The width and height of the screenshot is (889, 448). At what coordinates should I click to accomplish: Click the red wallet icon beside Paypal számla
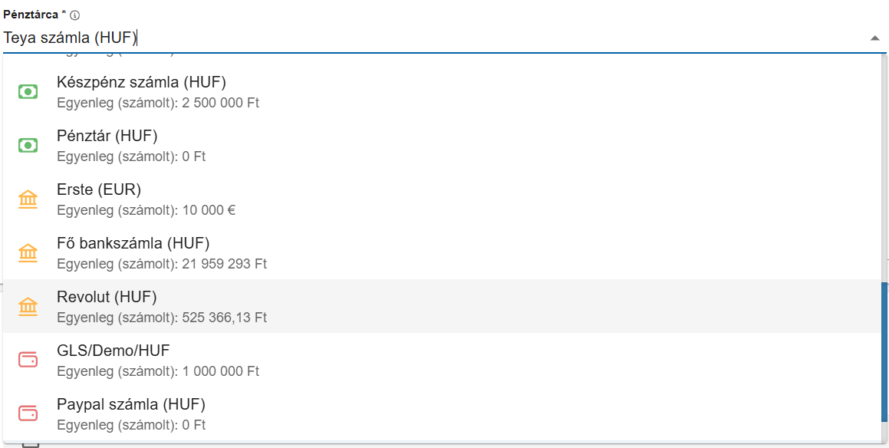click(x=28, y=413)
